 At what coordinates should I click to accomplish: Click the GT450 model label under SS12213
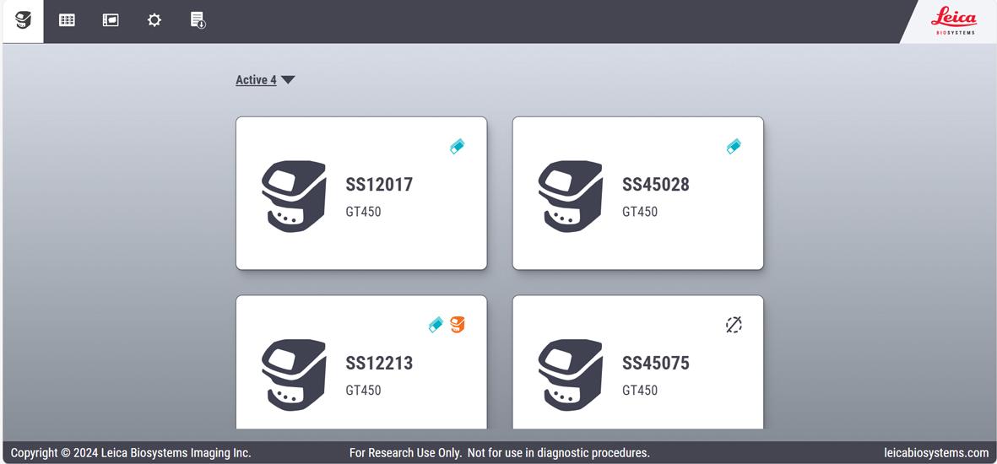[363, 391]
